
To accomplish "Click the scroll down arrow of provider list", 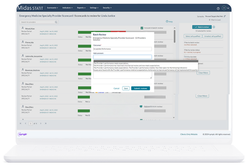I will click(x=174, y=118).
